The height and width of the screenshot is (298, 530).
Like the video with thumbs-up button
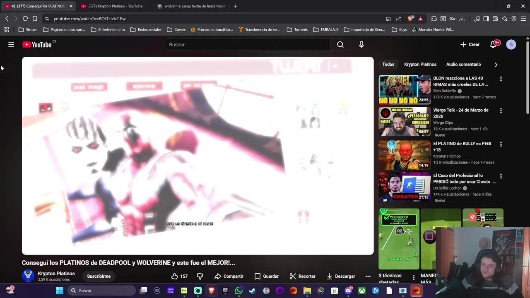pyautogui.click(x=179, y=276)
